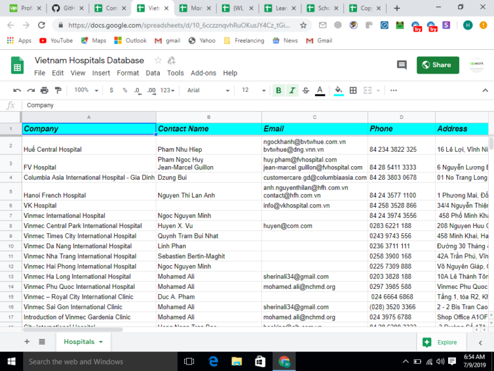Screen dimensions: 494x371
Task: Open the Tools menu
Action: 175,73
